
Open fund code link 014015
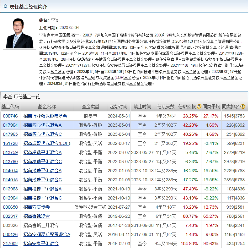tap(10, 180)
